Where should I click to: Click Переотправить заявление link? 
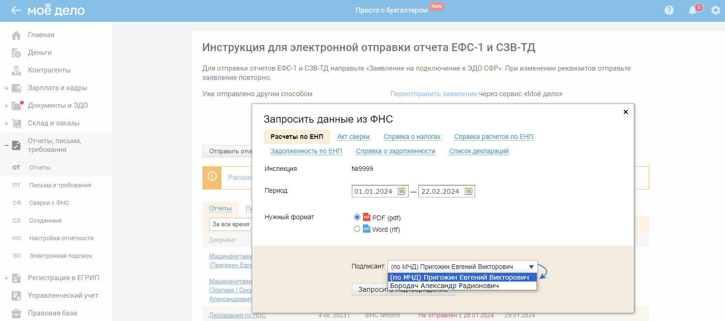(434, 94)
